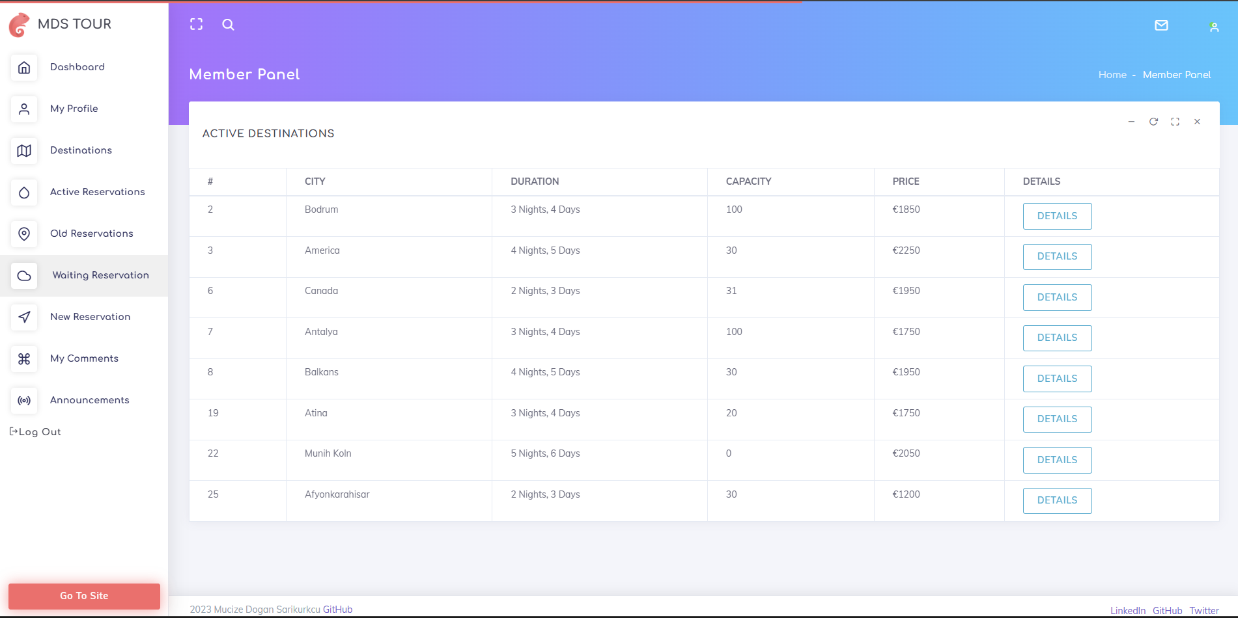Open the Dashboard menu item
The height and width of the screenshot is (618, 1238).
(x=84, y=67)
